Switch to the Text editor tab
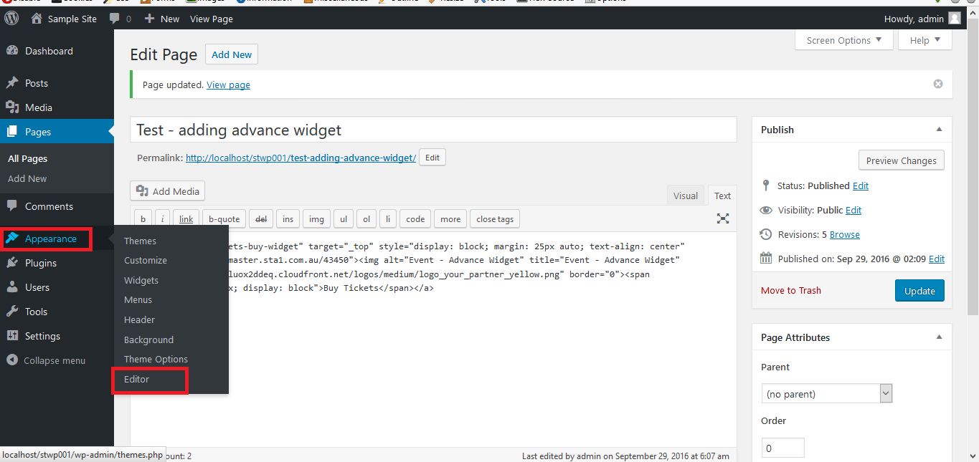Image resolution: width=979 pixels, height=462 pixels. coord(722,196)
